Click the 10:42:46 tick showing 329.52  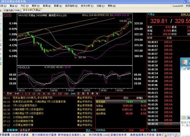163,85
